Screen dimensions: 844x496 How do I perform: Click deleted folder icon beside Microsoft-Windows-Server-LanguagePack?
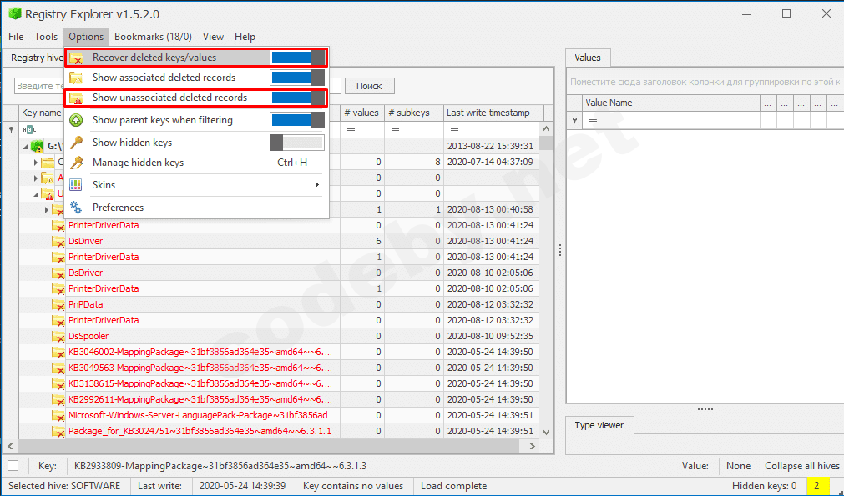coord(58,416)
